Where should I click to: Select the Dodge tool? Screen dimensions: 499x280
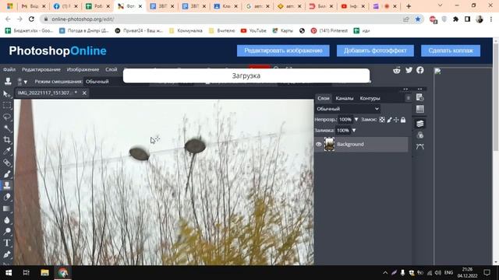7,232
